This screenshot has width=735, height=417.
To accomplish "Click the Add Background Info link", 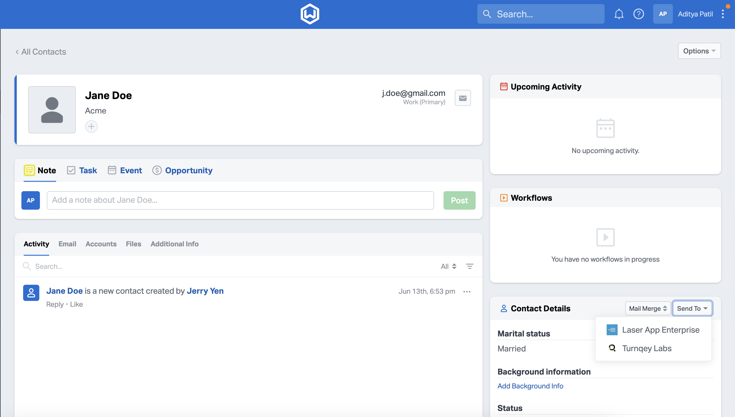I will click(530, 386).
